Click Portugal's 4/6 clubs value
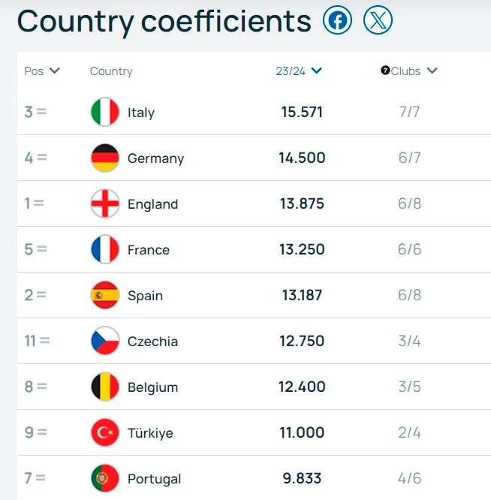491x500 pixels. point(409,479)
